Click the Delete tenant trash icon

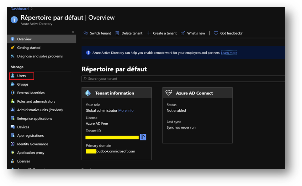pyautogui.click(x=117, y=33)
